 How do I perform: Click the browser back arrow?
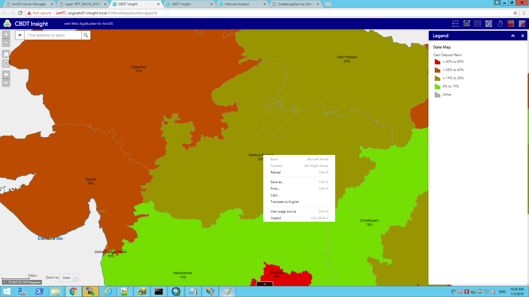(5, 13)
